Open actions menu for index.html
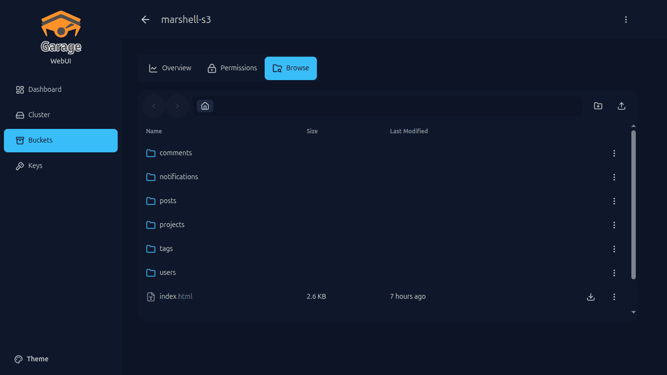667x375 pixels. coord(614,297)
